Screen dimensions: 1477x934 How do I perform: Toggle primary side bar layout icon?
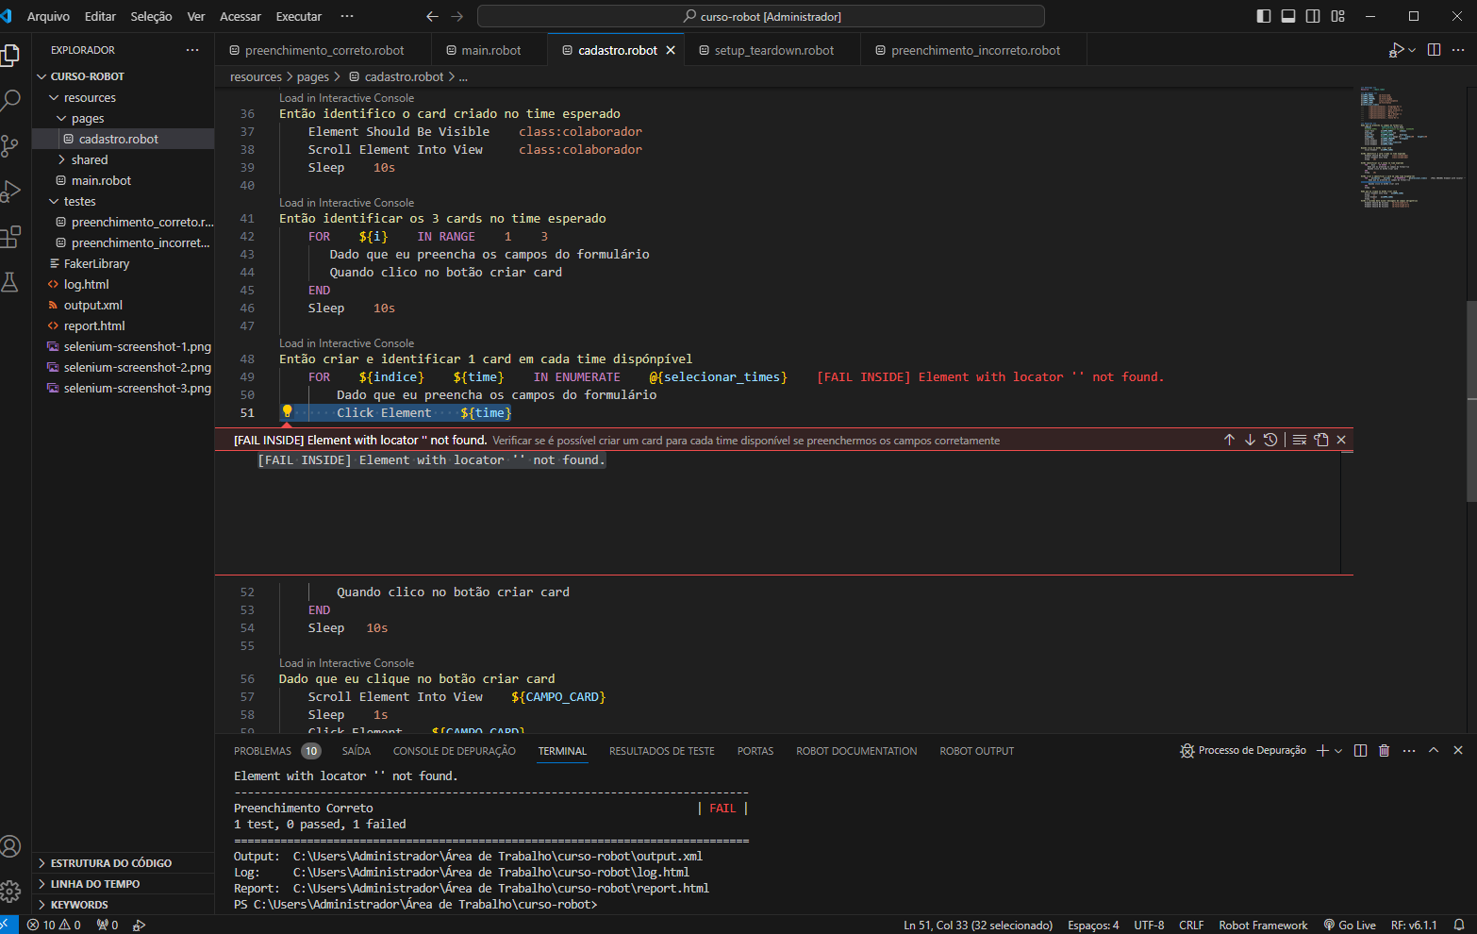(x=1264, y=16)
